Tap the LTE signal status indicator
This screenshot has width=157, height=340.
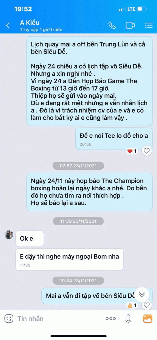click(131, 9)
